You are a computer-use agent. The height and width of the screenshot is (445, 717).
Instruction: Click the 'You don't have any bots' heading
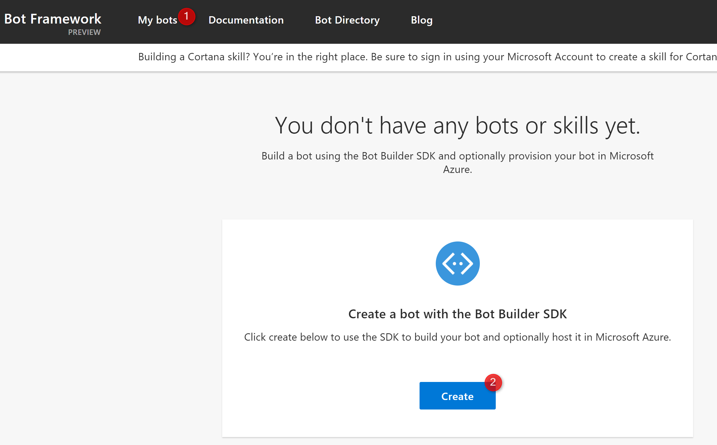(457, 125)
